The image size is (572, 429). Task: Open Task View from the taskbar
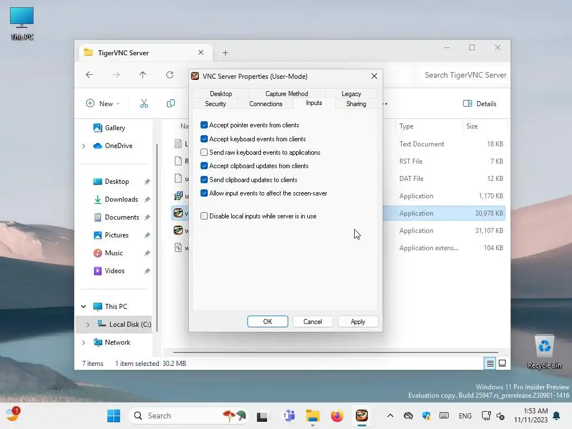[x=262, y=416]
